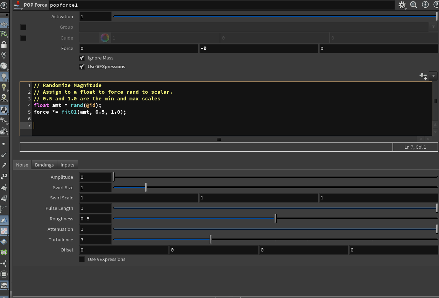Click the headlight lighting icon
Screen dimensions: 439x298
click(4, 66)
